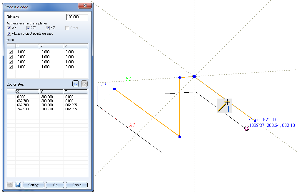This screenshot has height=193, width=297.
Task: Click the X column header in the Axes table
Action: (x=27, y=46)
